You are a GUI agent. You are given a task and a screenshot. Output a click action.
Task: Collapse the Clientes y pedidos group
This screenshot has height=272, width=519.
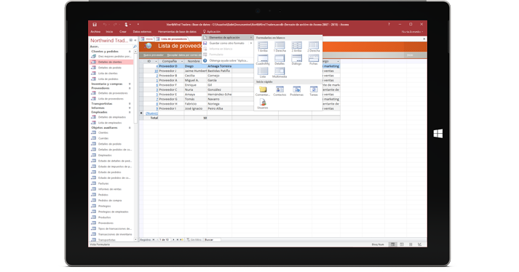tap(130, 52)
